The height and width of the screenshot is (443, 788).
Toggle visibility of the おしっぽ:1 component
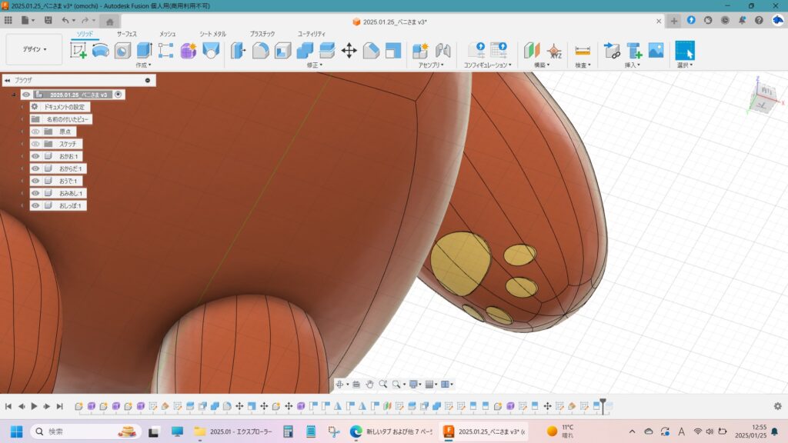point(35,205)
